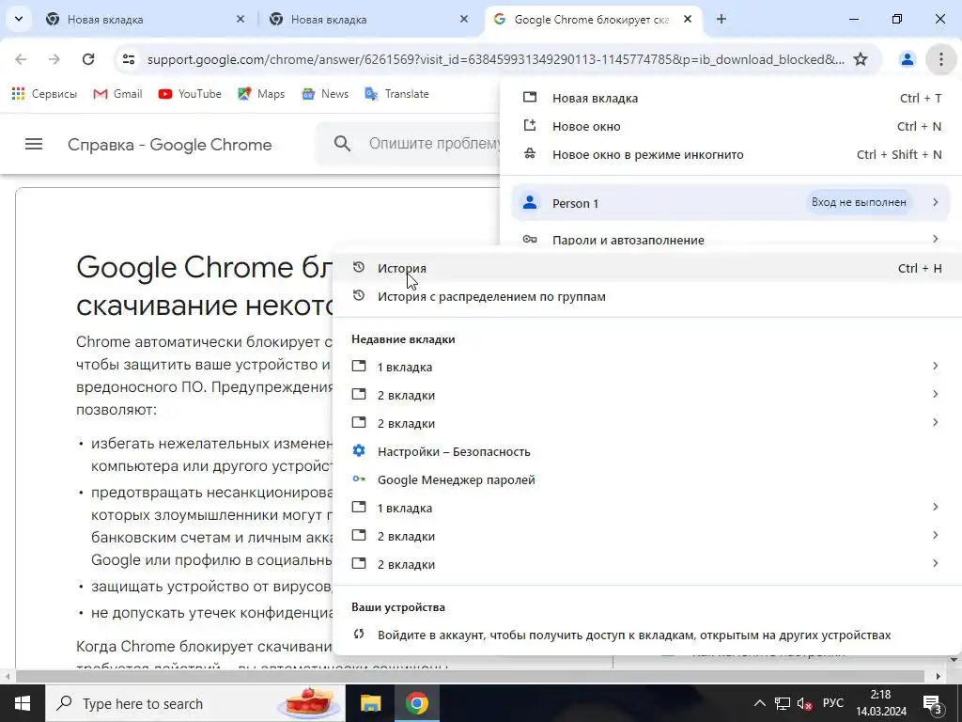This screenshot has height=722, width=962.
Task: Click the muted volume tray icon
Action: 804,703
